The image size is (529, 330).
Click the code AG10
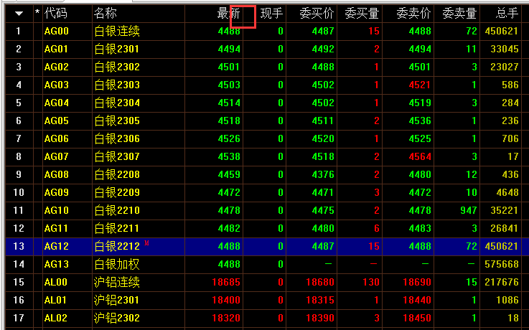(56, 210)
